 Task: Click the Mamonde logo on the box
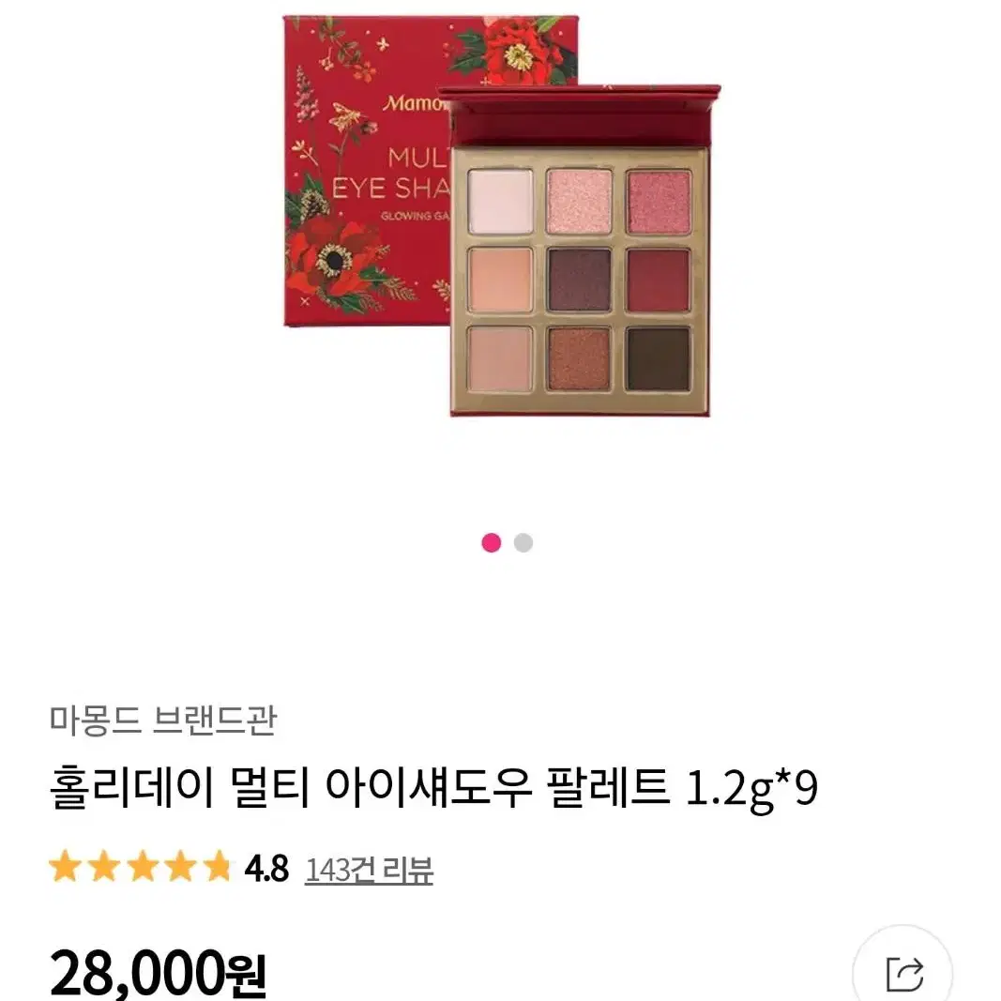415,103
